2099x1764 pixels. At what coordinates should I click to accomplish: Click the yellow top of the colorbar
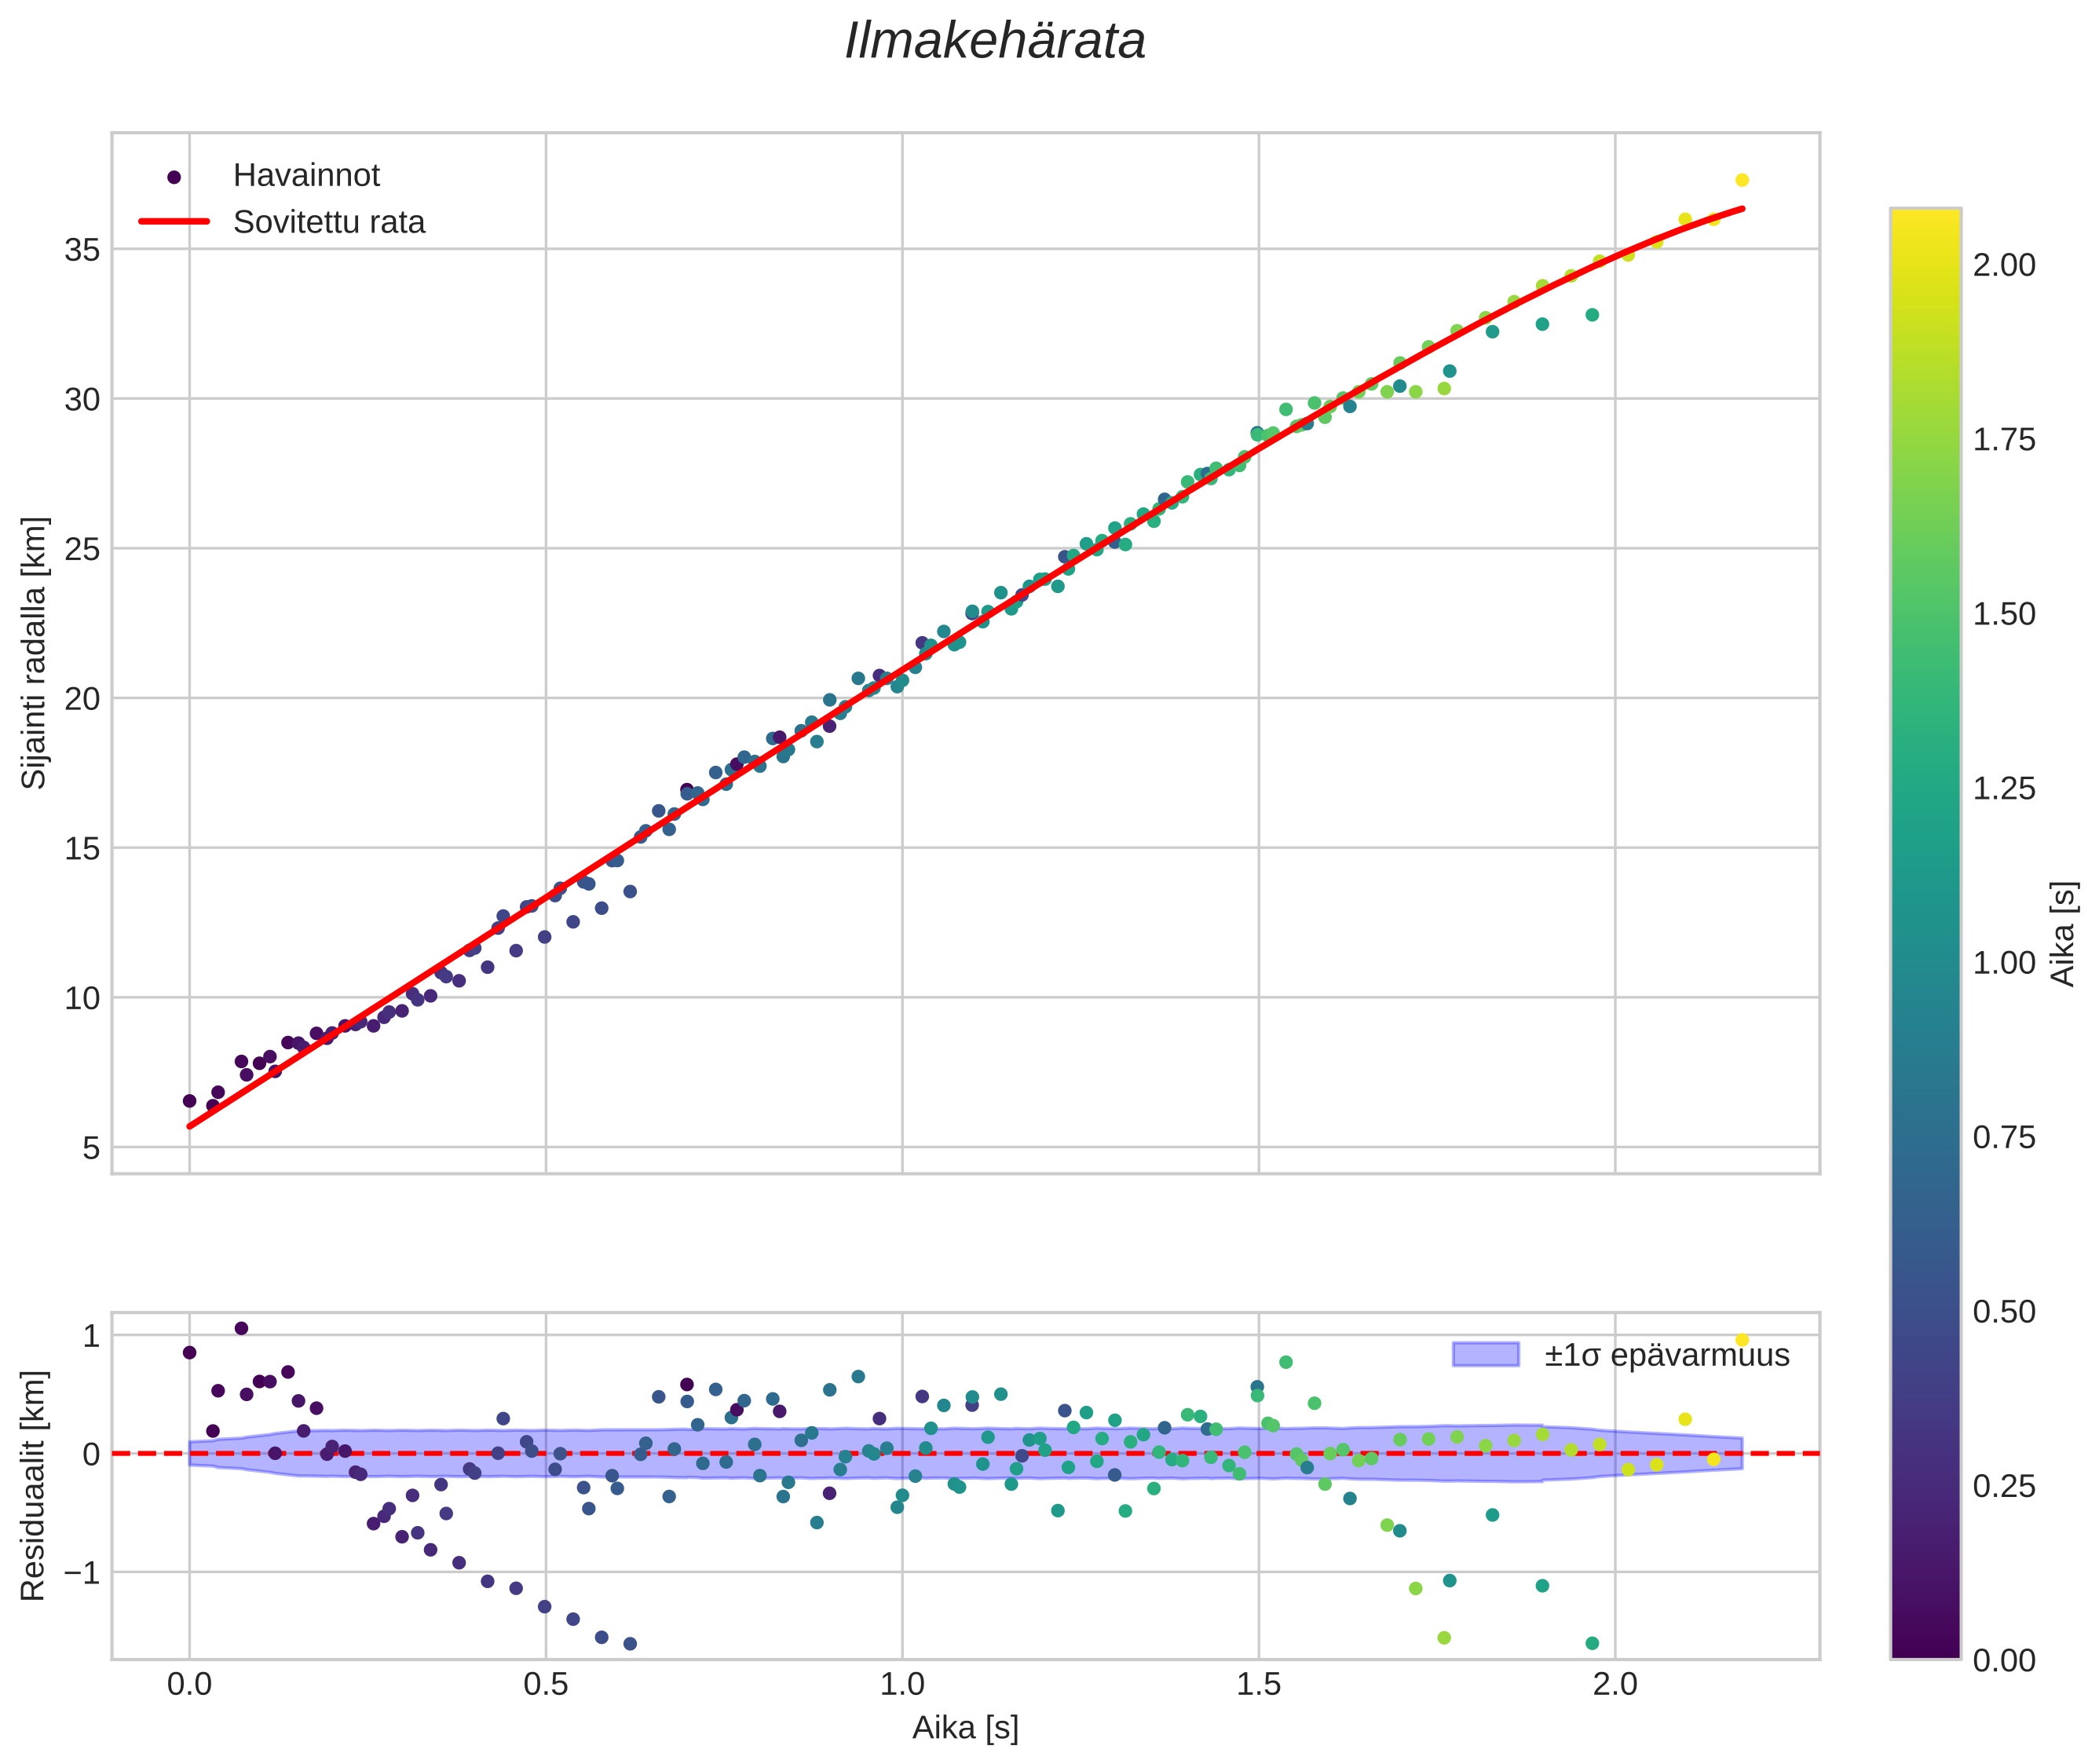[1925, 222]
